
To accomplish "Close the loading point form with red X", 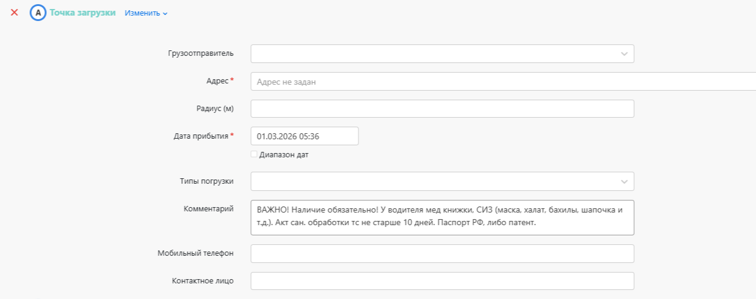I will tap(14, 12).
